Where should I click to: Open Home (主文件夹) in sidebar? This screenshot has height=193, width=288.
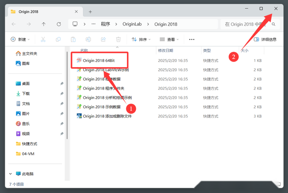(x=26, y=53)
